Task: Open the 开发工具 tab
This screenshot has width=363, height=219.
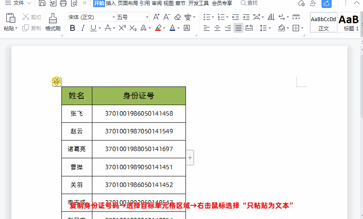Action: pyautogui.click(x=198, y=3)
